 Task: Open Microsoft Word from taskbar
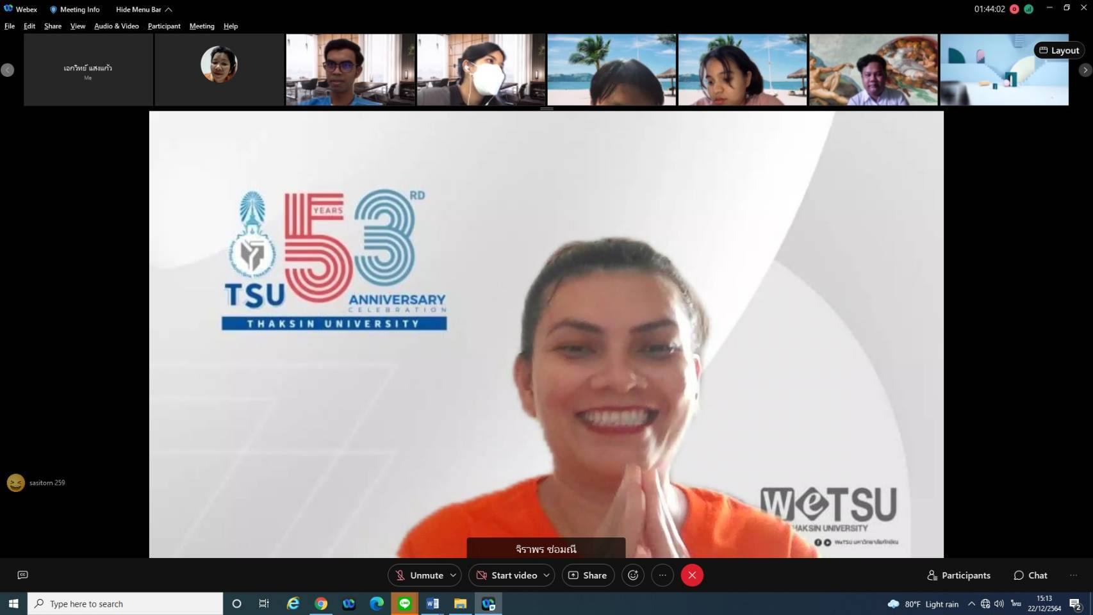click(x=432, y=603)
